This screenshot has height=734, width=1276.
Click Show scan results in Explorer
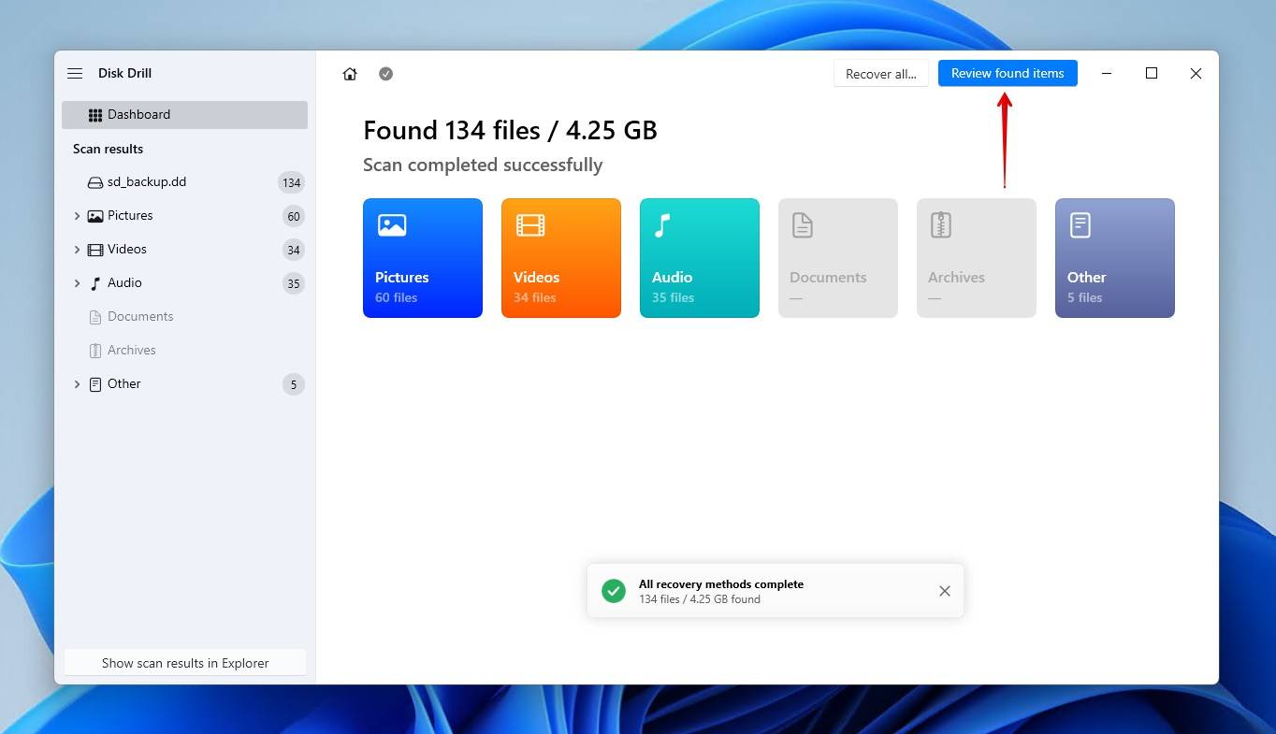[184, 663]
